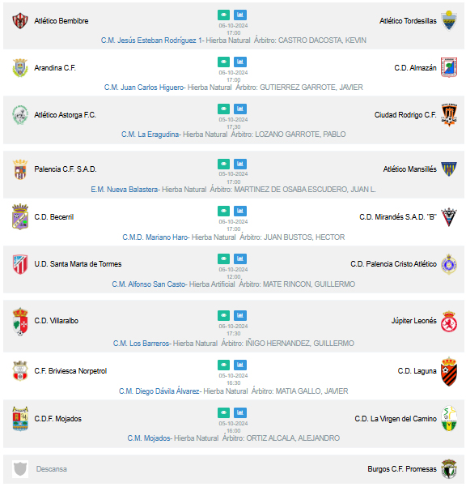
Task: Select the Atlético Tordesillas team name
Action: (x=408, y=21)
